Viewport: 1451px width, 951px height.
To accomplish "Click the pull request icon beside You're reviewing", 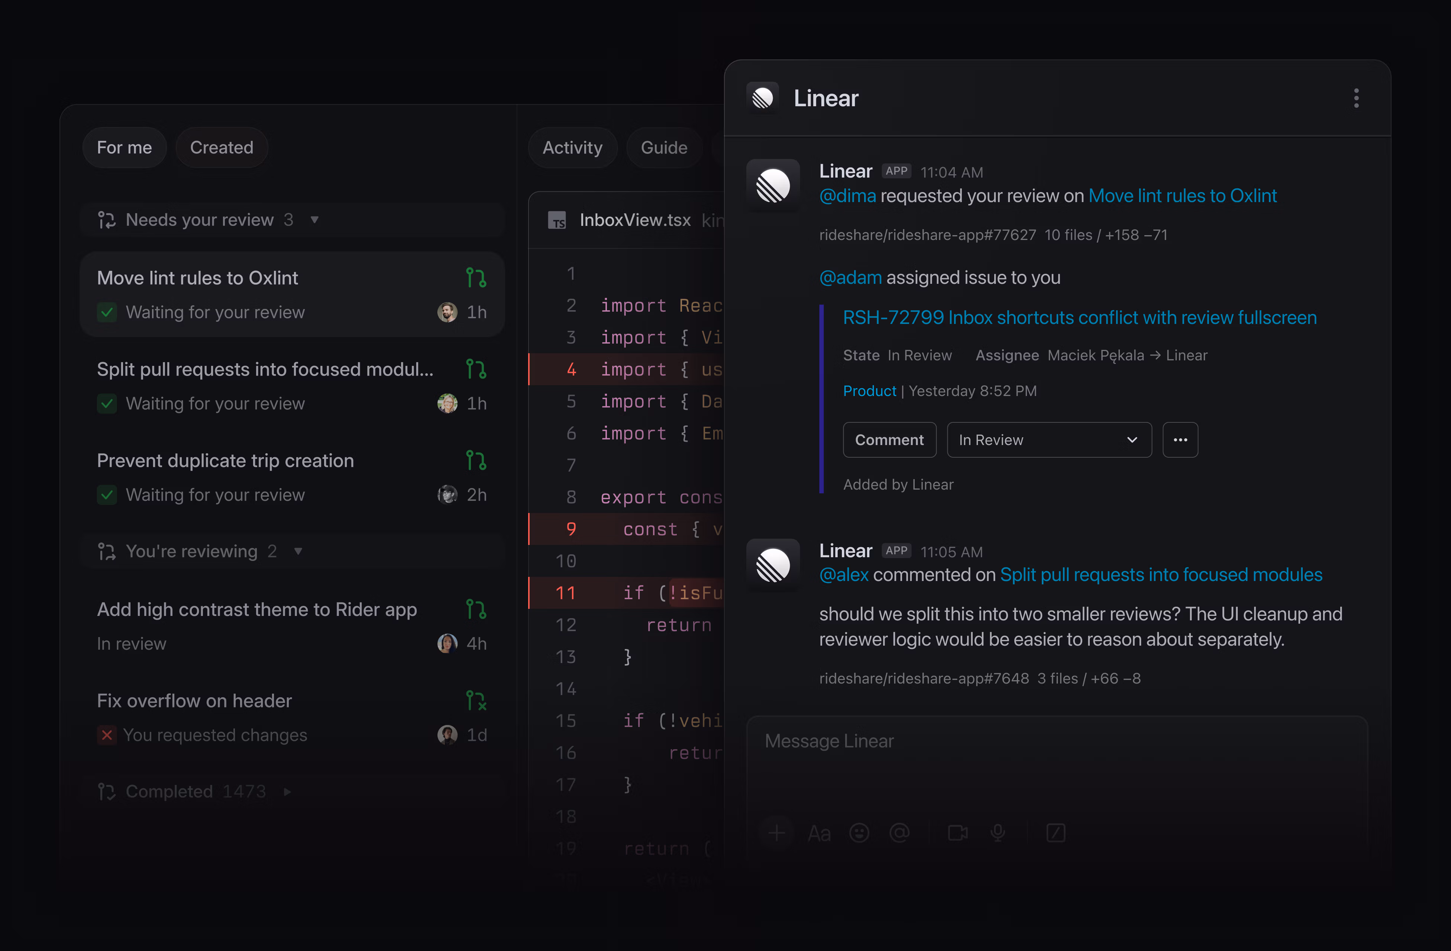I will pos(107,551).
